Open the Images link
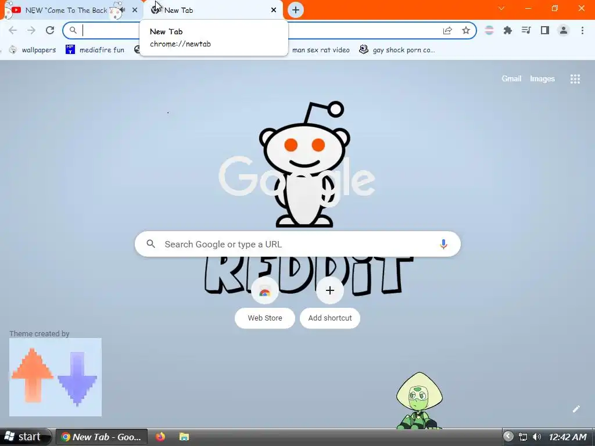This screenshot has height=446, width=595. point(542,78)
